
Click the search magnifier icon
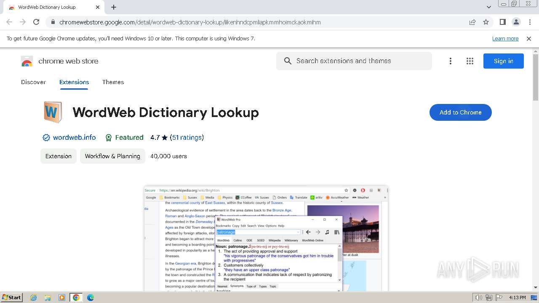coord(288,61)
